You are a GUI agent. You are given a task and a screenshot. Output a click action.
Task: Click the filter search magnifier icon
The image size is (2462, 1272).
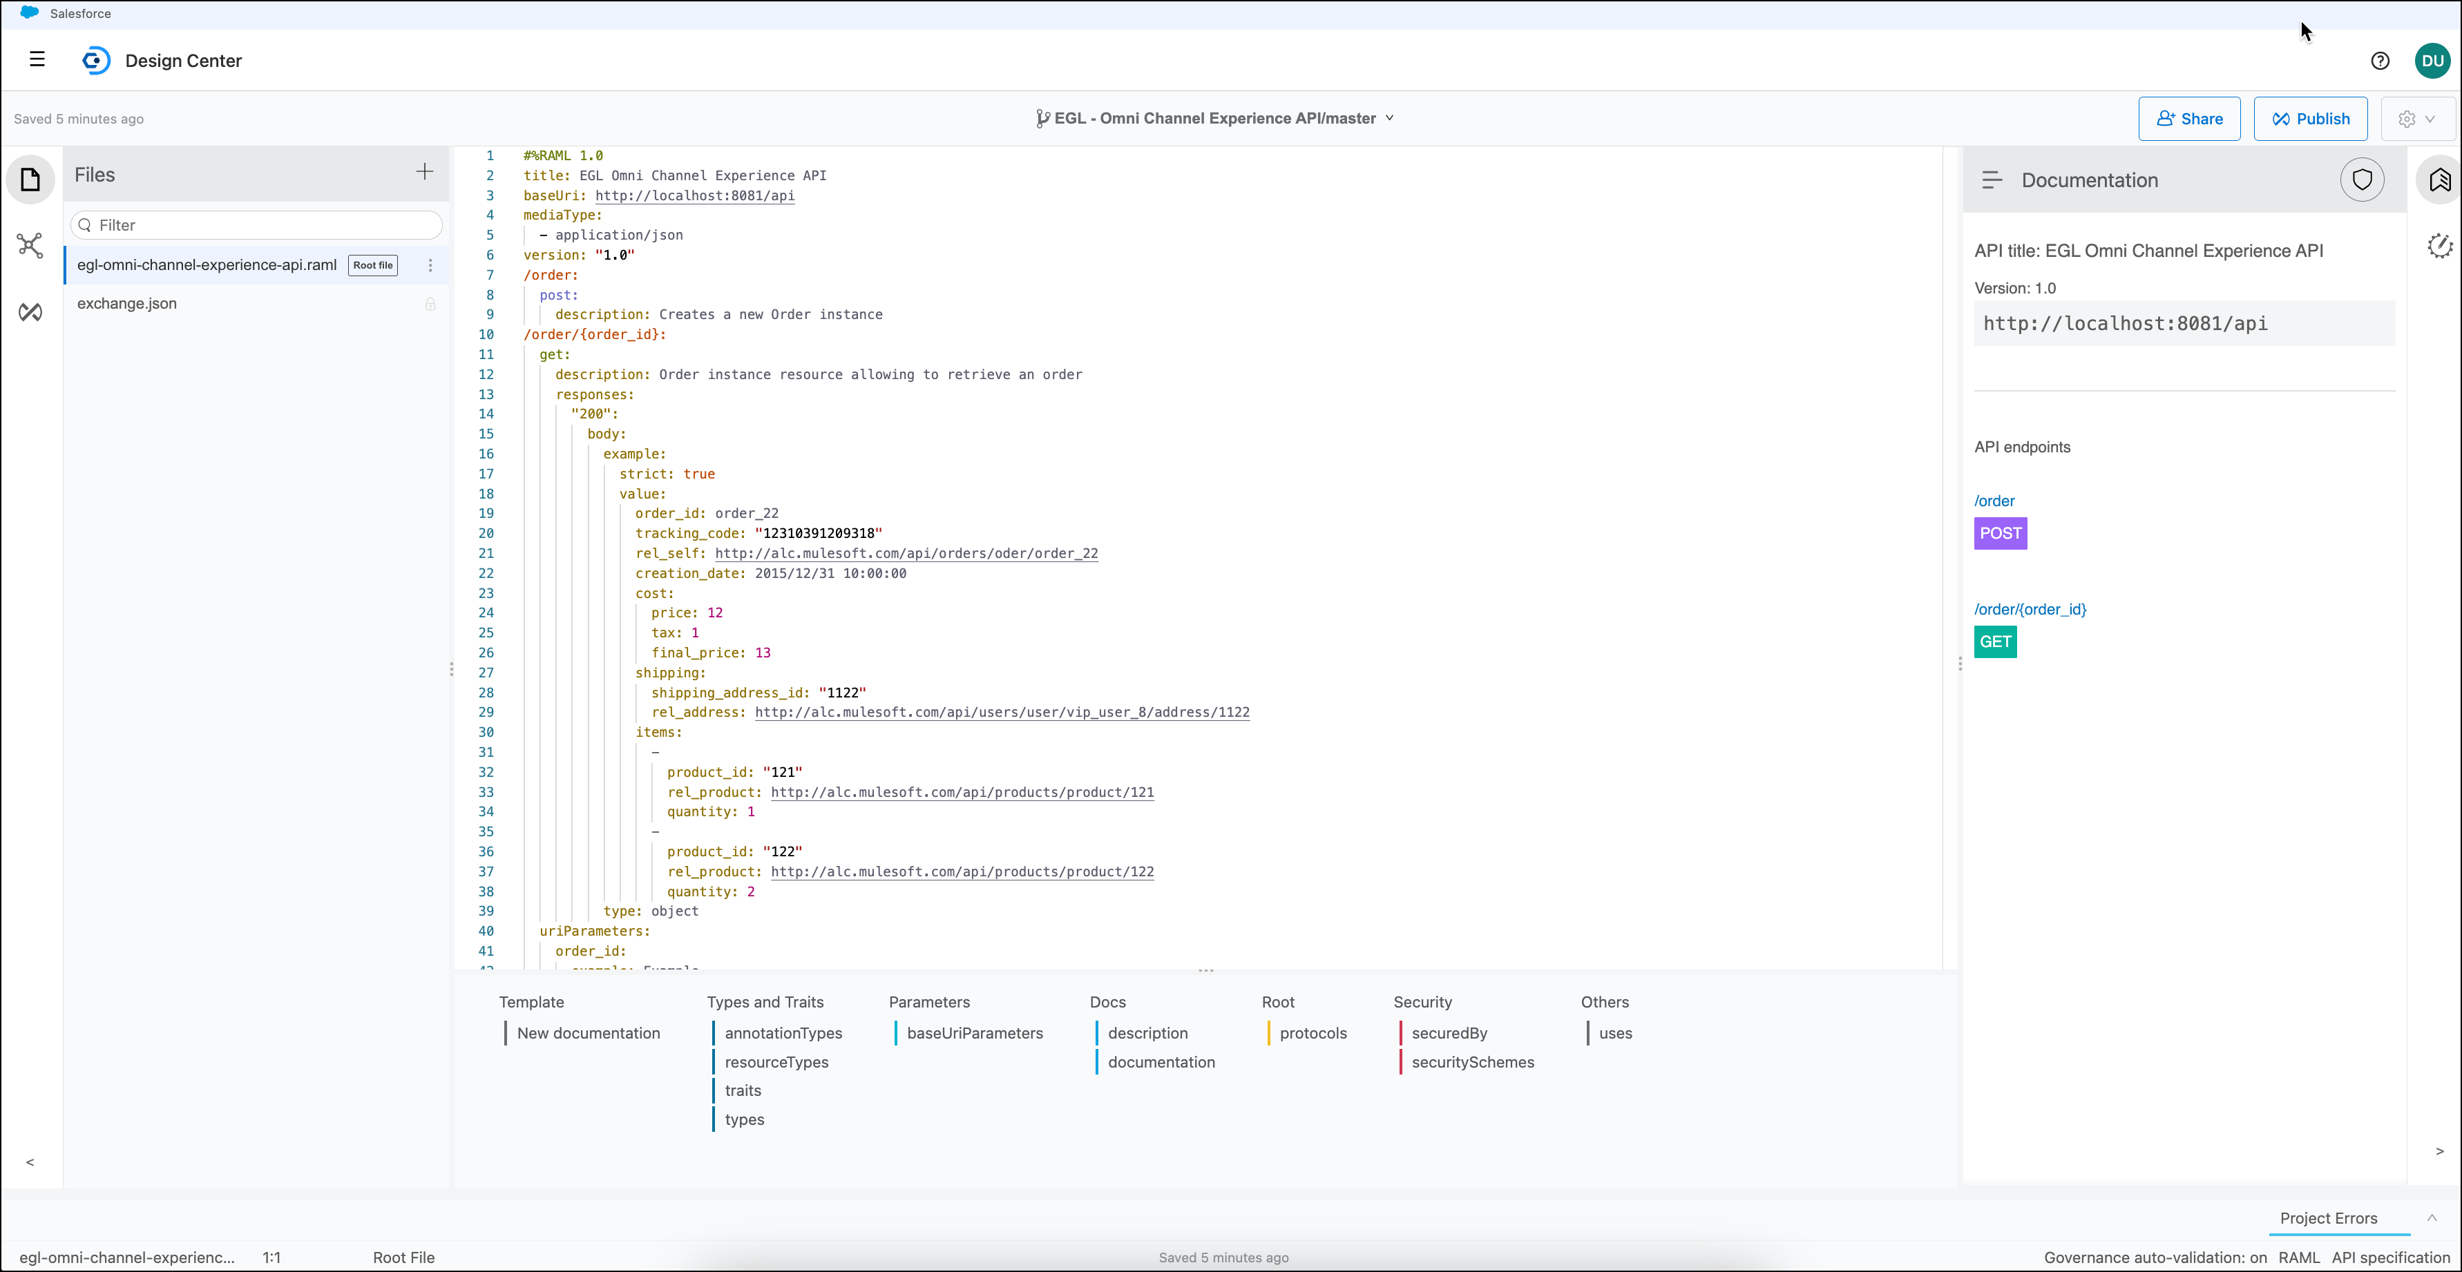[85, 226]
